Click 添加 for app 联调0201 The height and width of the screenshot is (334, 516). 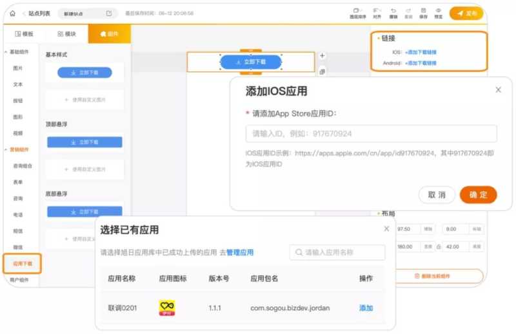[x=366, y=308]
